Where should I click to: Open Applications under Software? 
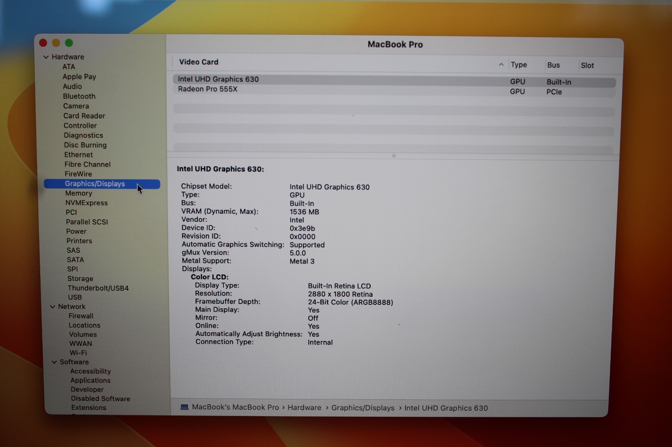(90, 380)
